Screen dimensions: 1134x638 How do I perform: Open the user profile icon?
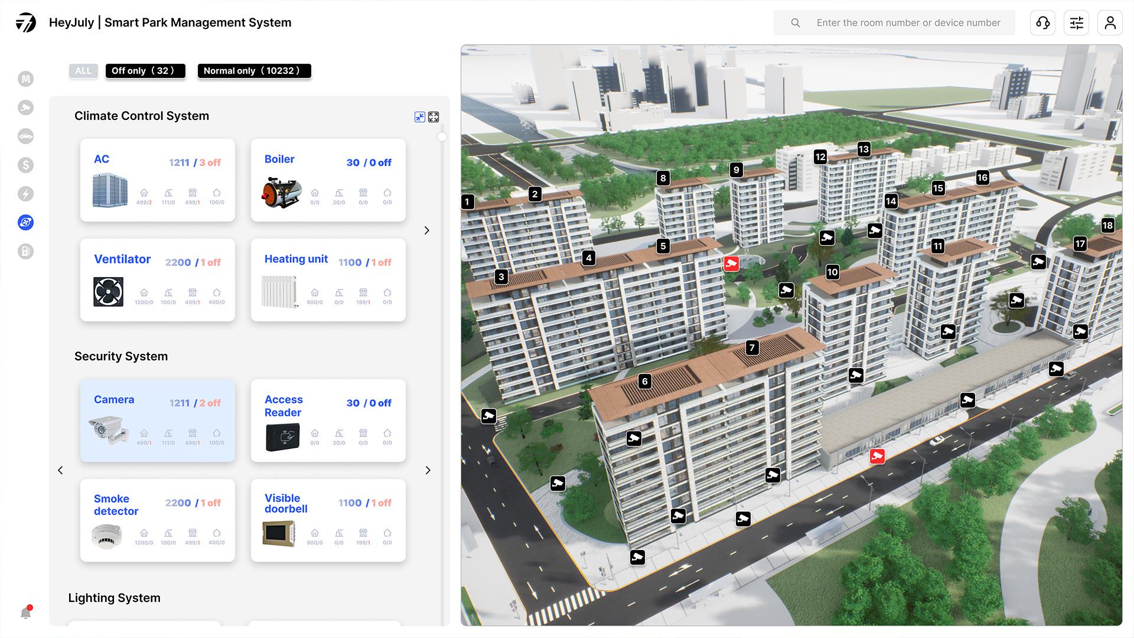pos(1110,23)
